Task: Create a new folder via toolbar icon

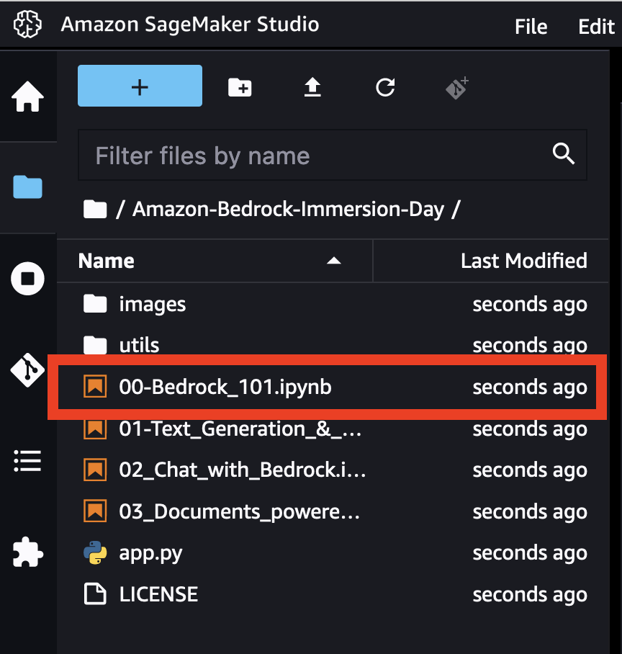Action: (x=240, y=88)
